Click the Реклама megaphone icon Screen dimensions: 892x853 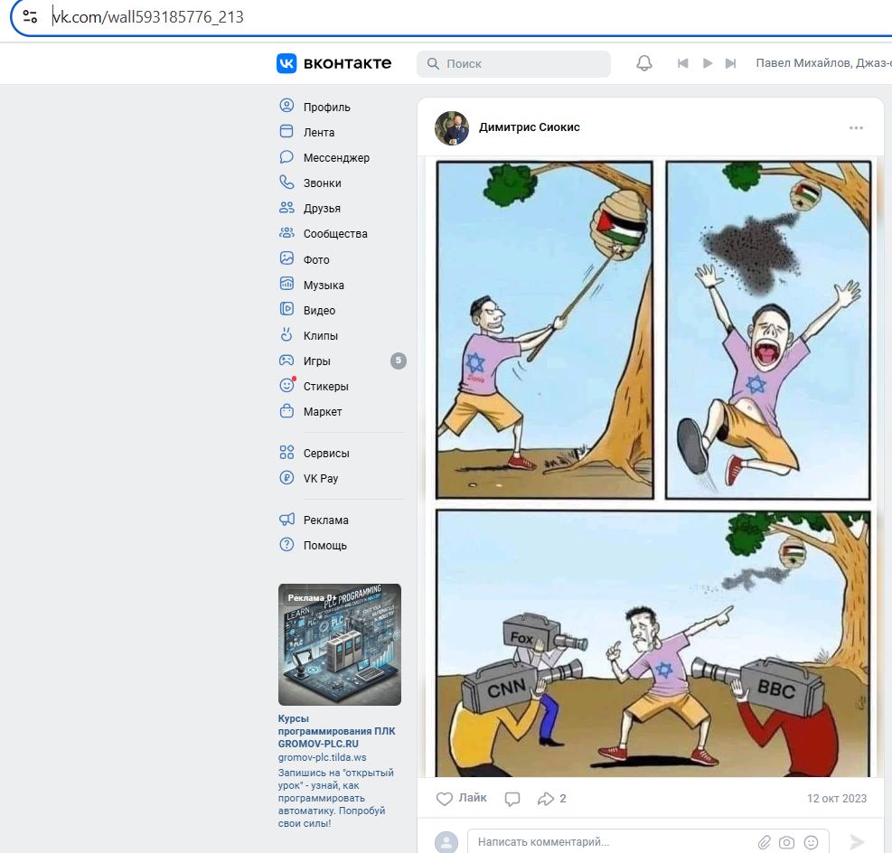tap(286, 520)
